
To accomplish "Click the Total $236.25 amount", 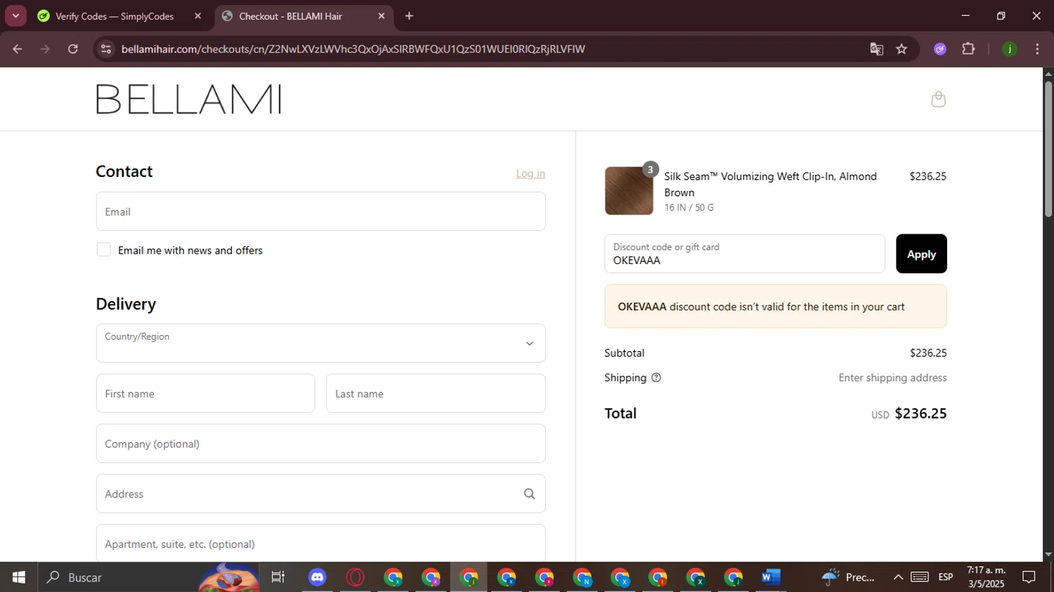I will [x=920, y=414].
